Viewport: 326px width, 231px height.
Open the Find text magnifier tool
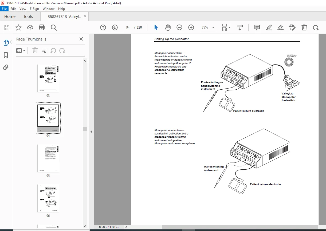point(54,27)
